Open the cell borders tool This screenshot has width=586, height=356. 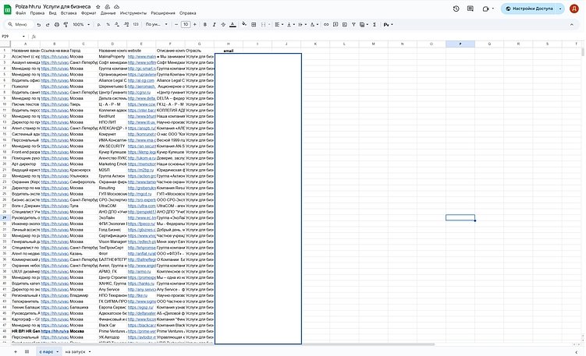click(254, 25)
